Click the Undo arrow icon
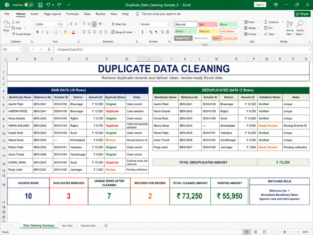This screenshot has height=235, width=313. (x=48, y=5)
